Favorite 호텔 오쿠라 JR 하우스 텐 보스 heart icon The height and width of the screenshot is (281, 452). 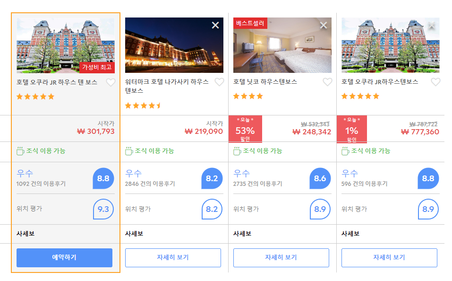click(x=111, y=83)
